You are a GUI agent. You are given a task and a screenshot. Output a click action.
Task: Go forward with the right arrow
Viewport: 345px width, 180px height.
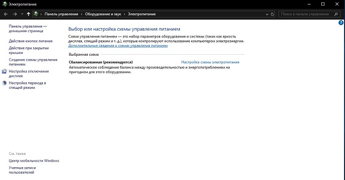[x=15, y=14]
